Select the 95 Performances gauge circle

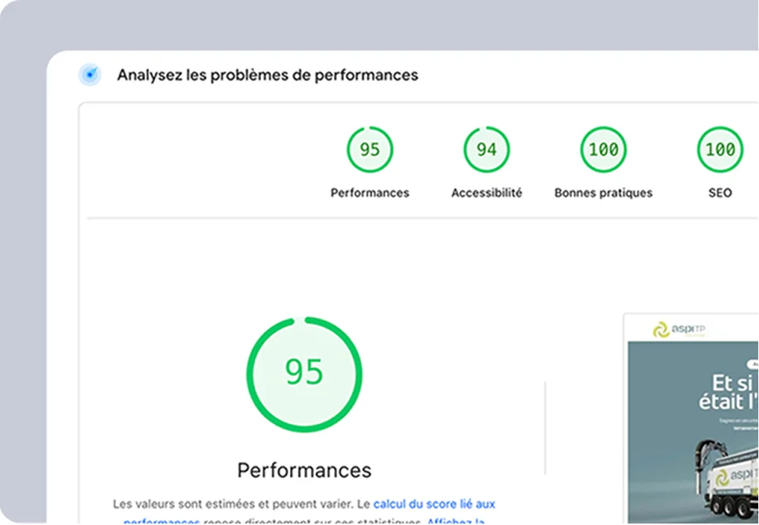coord(370,150)
